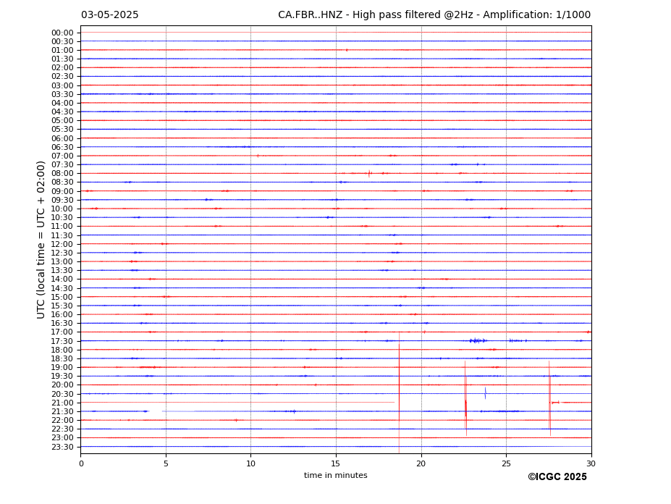The height and width of the screenshot is (504, 671).
Task: Click the x-axis tick label 5
Action: [x=166, y=463]
